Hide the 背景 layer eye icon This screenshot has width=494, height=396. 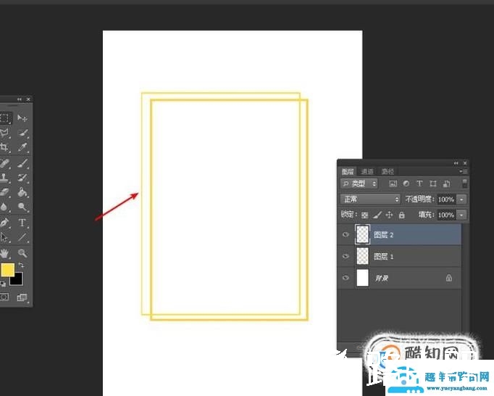(346, 278)
